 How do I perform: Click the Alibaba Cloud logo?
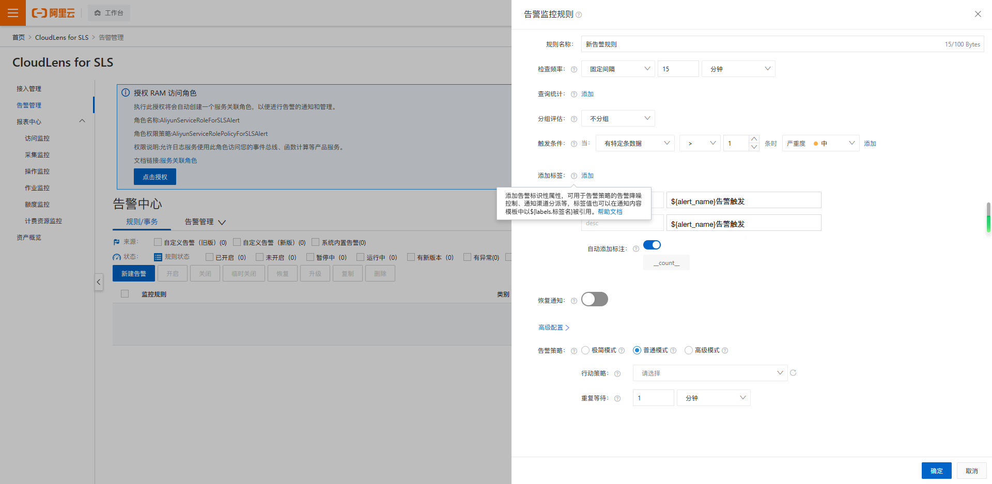point(54,13)
